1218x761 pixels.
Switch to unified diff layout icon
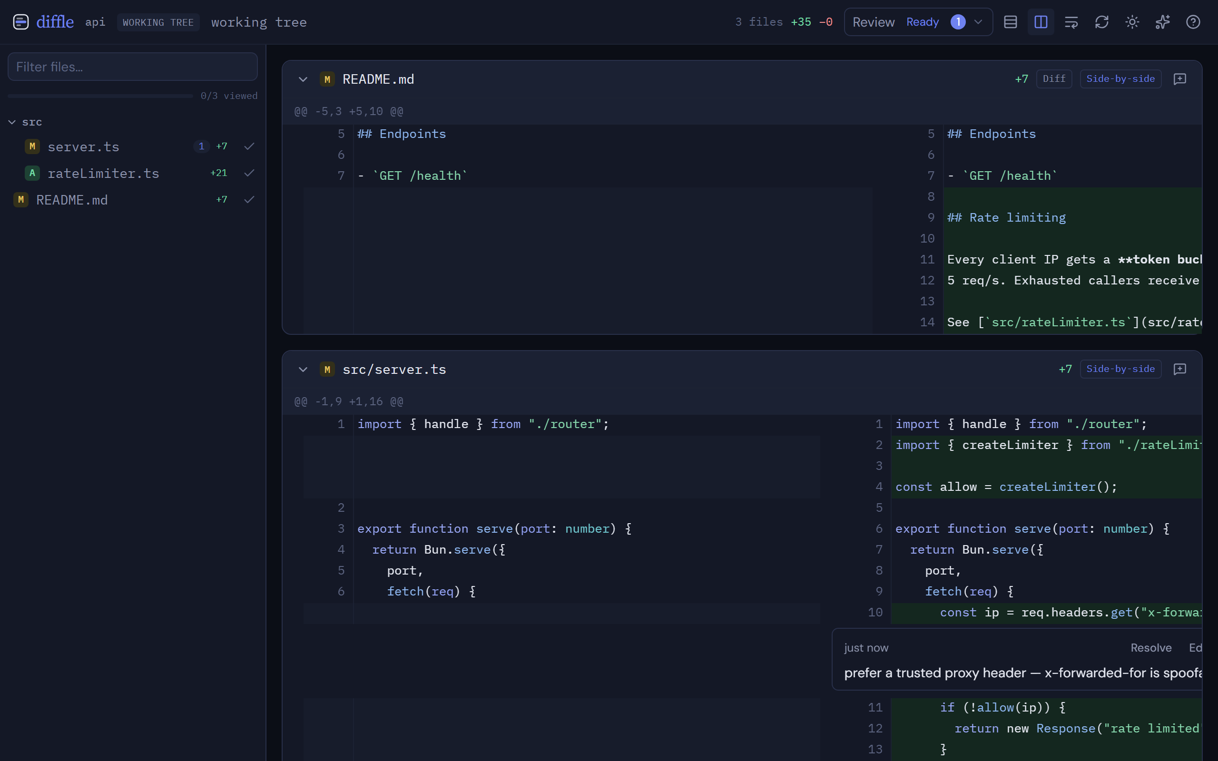pyautogui.click(x=1010, y=22)
